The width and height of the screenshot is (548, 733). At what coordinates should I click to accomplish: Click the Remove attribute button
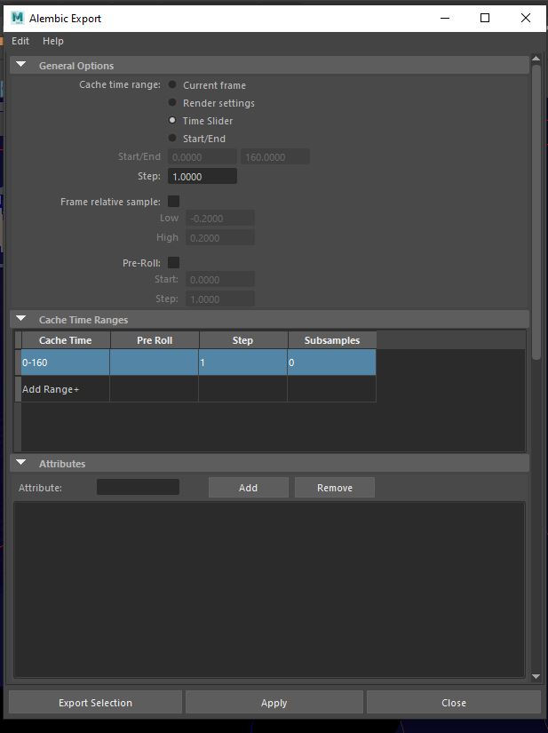point(335,488)
